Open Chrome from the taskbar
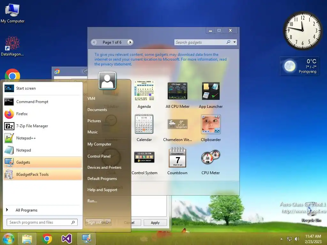This screenshot has width=327, height=245. coord(47,239)
